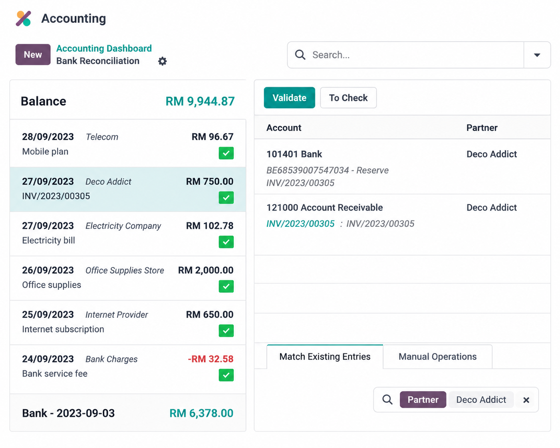Expand the search options dropdown arrow
The image size is (560, 448).
pyautogui.click(x=537, y=55)
